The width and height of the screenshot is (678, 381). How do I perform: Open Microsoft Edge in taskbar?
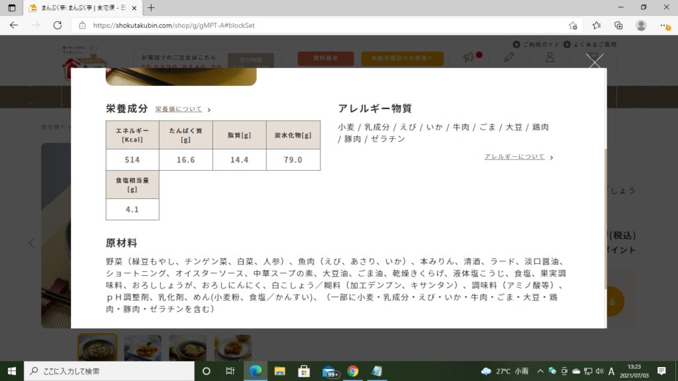tap(256, 371)
